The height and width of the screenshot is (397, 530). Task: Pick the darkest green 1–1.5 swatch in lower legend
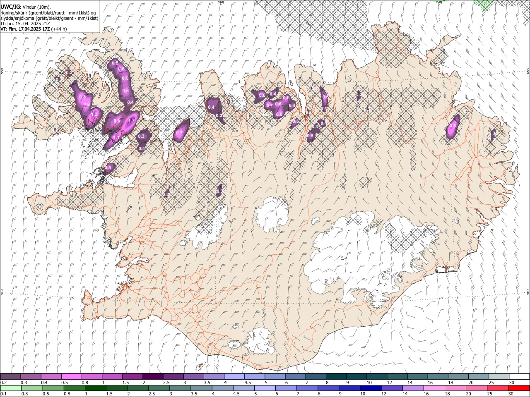tap(96, 388)
